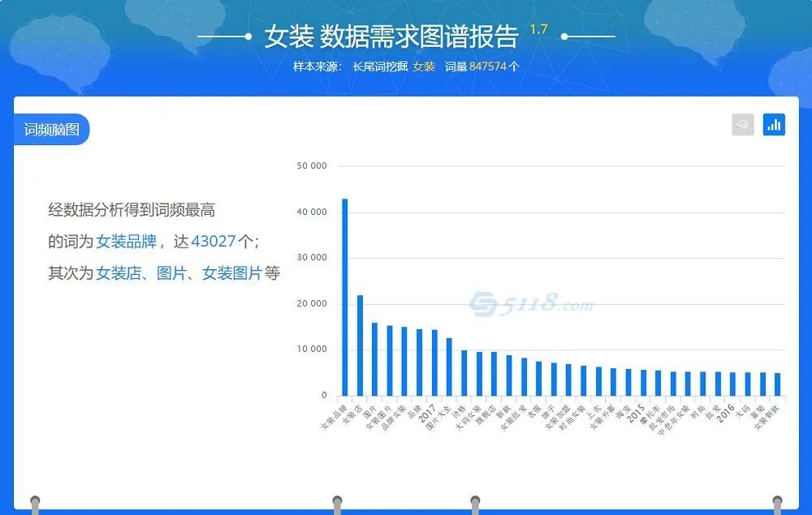
Task: Open the 女装图片 keyword link in the text
Action: (x=231, y=273)
